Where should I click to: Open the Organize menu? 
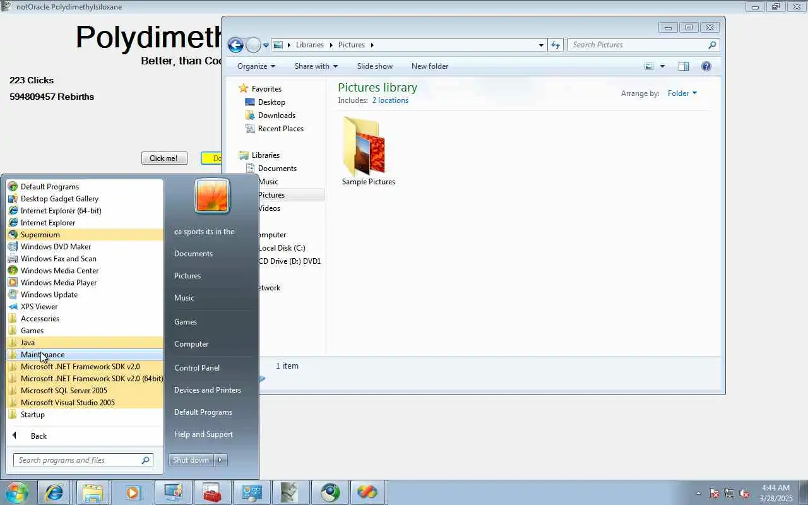point(256,66)
